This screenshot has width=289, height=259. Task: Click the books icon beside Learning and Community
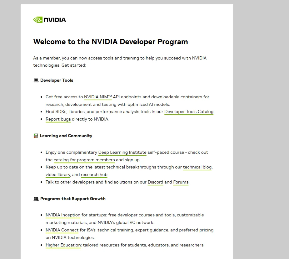36,136
